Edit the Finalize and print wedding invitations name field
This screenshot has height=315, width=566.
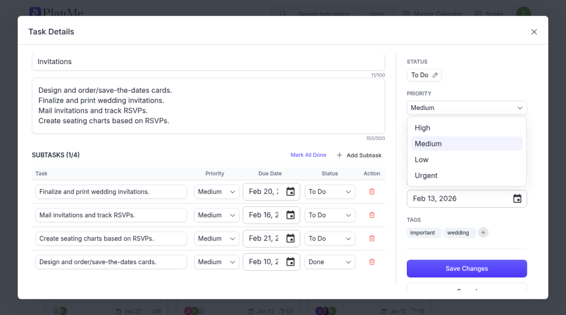(111, 192)
